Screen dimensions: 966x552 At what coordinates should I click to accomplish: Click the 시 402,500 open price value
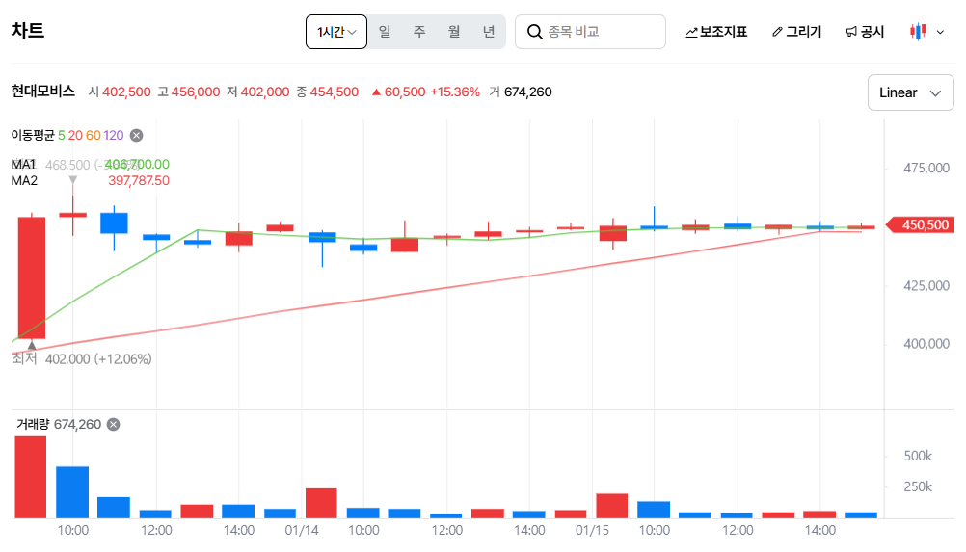coord(120,92)
